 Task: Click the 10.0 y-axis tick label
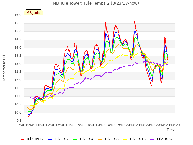[18, 113]
